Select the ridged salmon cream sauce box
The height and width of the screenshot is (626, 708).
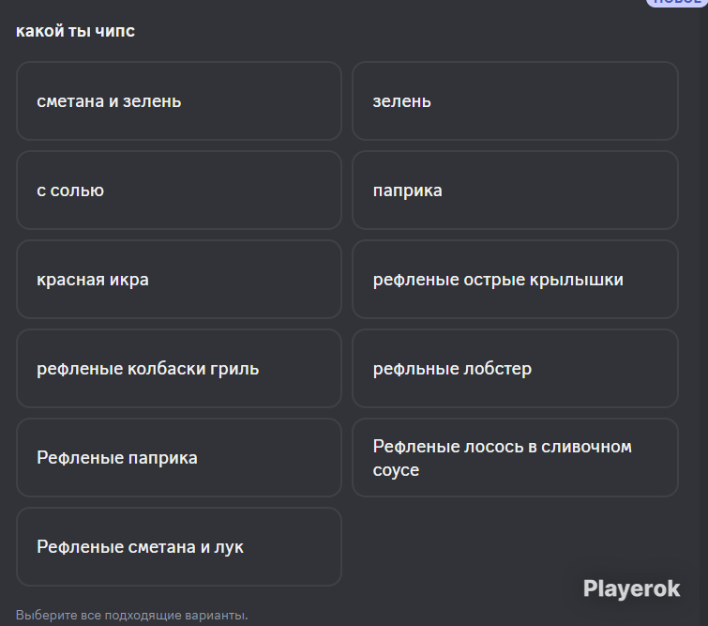point(515,457)
